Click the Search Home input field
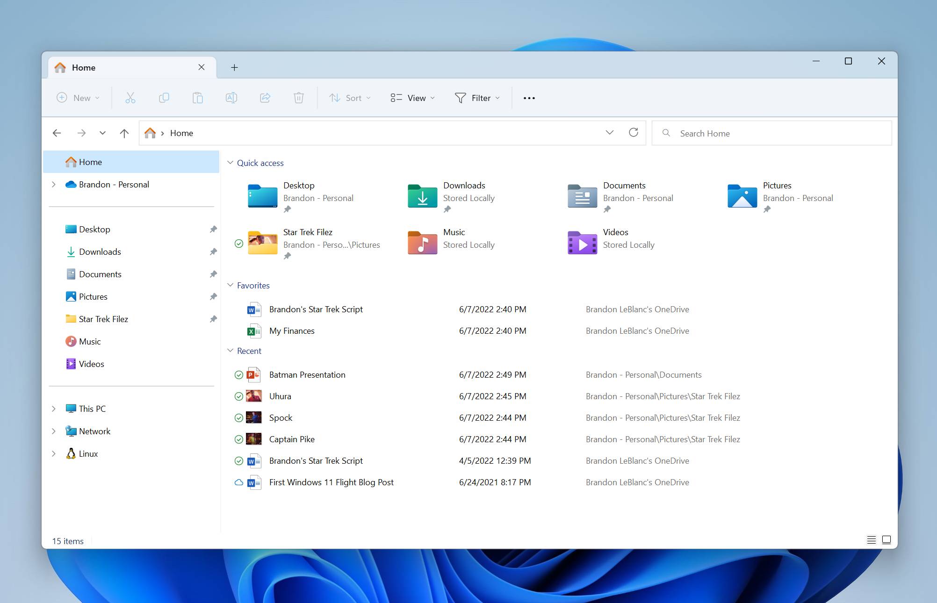This screenshot has height=603, width=937. click(x=771, y=132)
